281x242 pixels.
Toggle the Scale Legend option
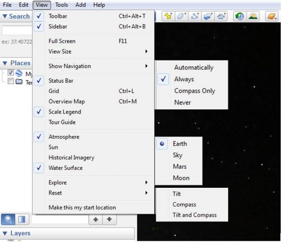point(93,112)
